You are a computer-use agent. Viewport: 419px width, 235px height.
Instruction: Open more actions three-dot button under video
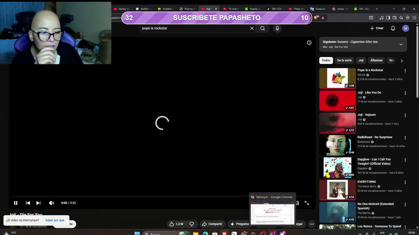coord(312,224)
